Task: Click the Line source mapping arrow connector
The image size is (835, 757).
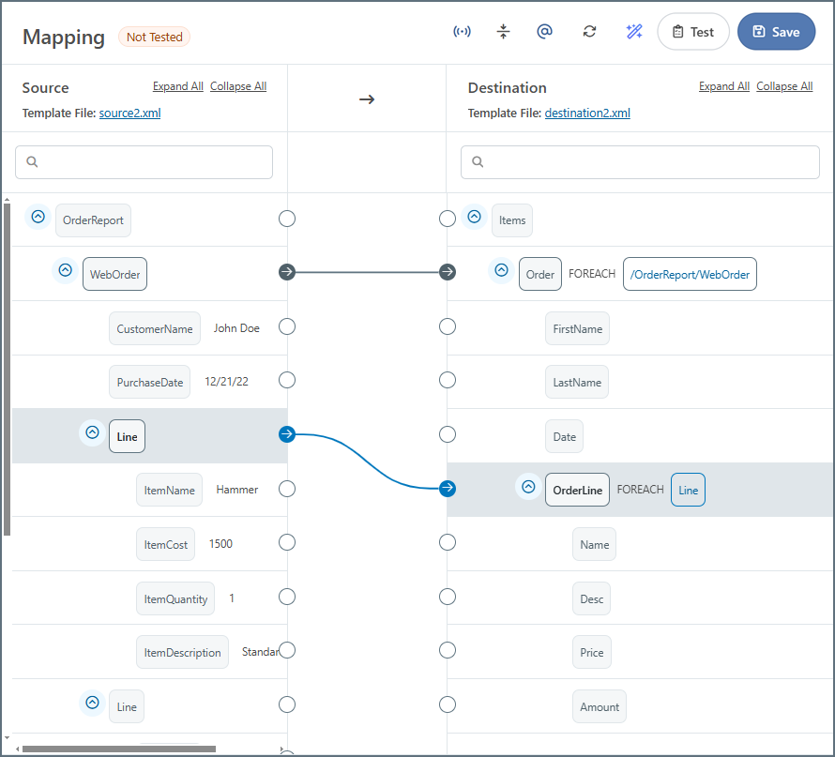Action: click(x=287, y=434)
